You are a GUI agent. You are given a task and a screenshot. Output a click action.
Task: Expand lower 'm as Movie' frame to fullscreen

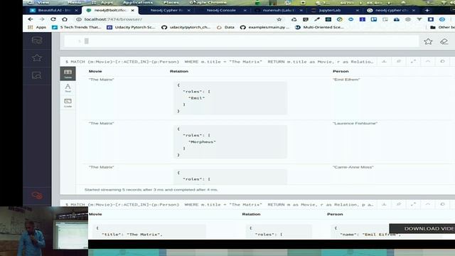413,204
